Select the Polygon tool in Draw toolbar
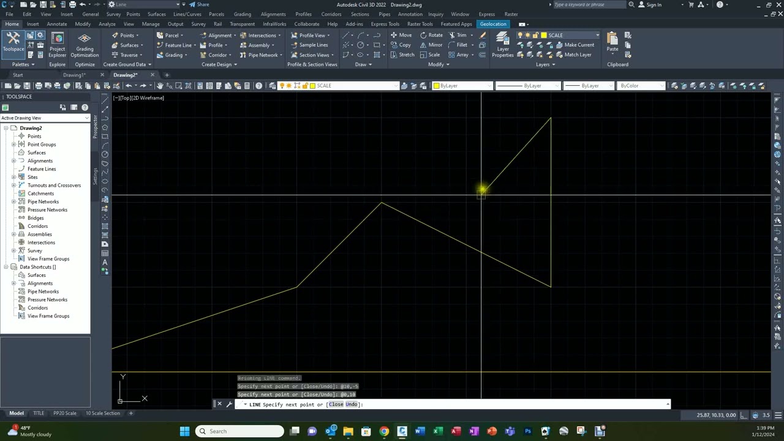The width and height of the screenshot is (784, 441). (105, 127)
